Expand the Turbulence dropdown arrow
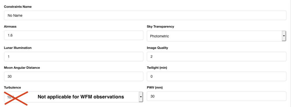Screen dimensions: 291x107 (141, 97)
